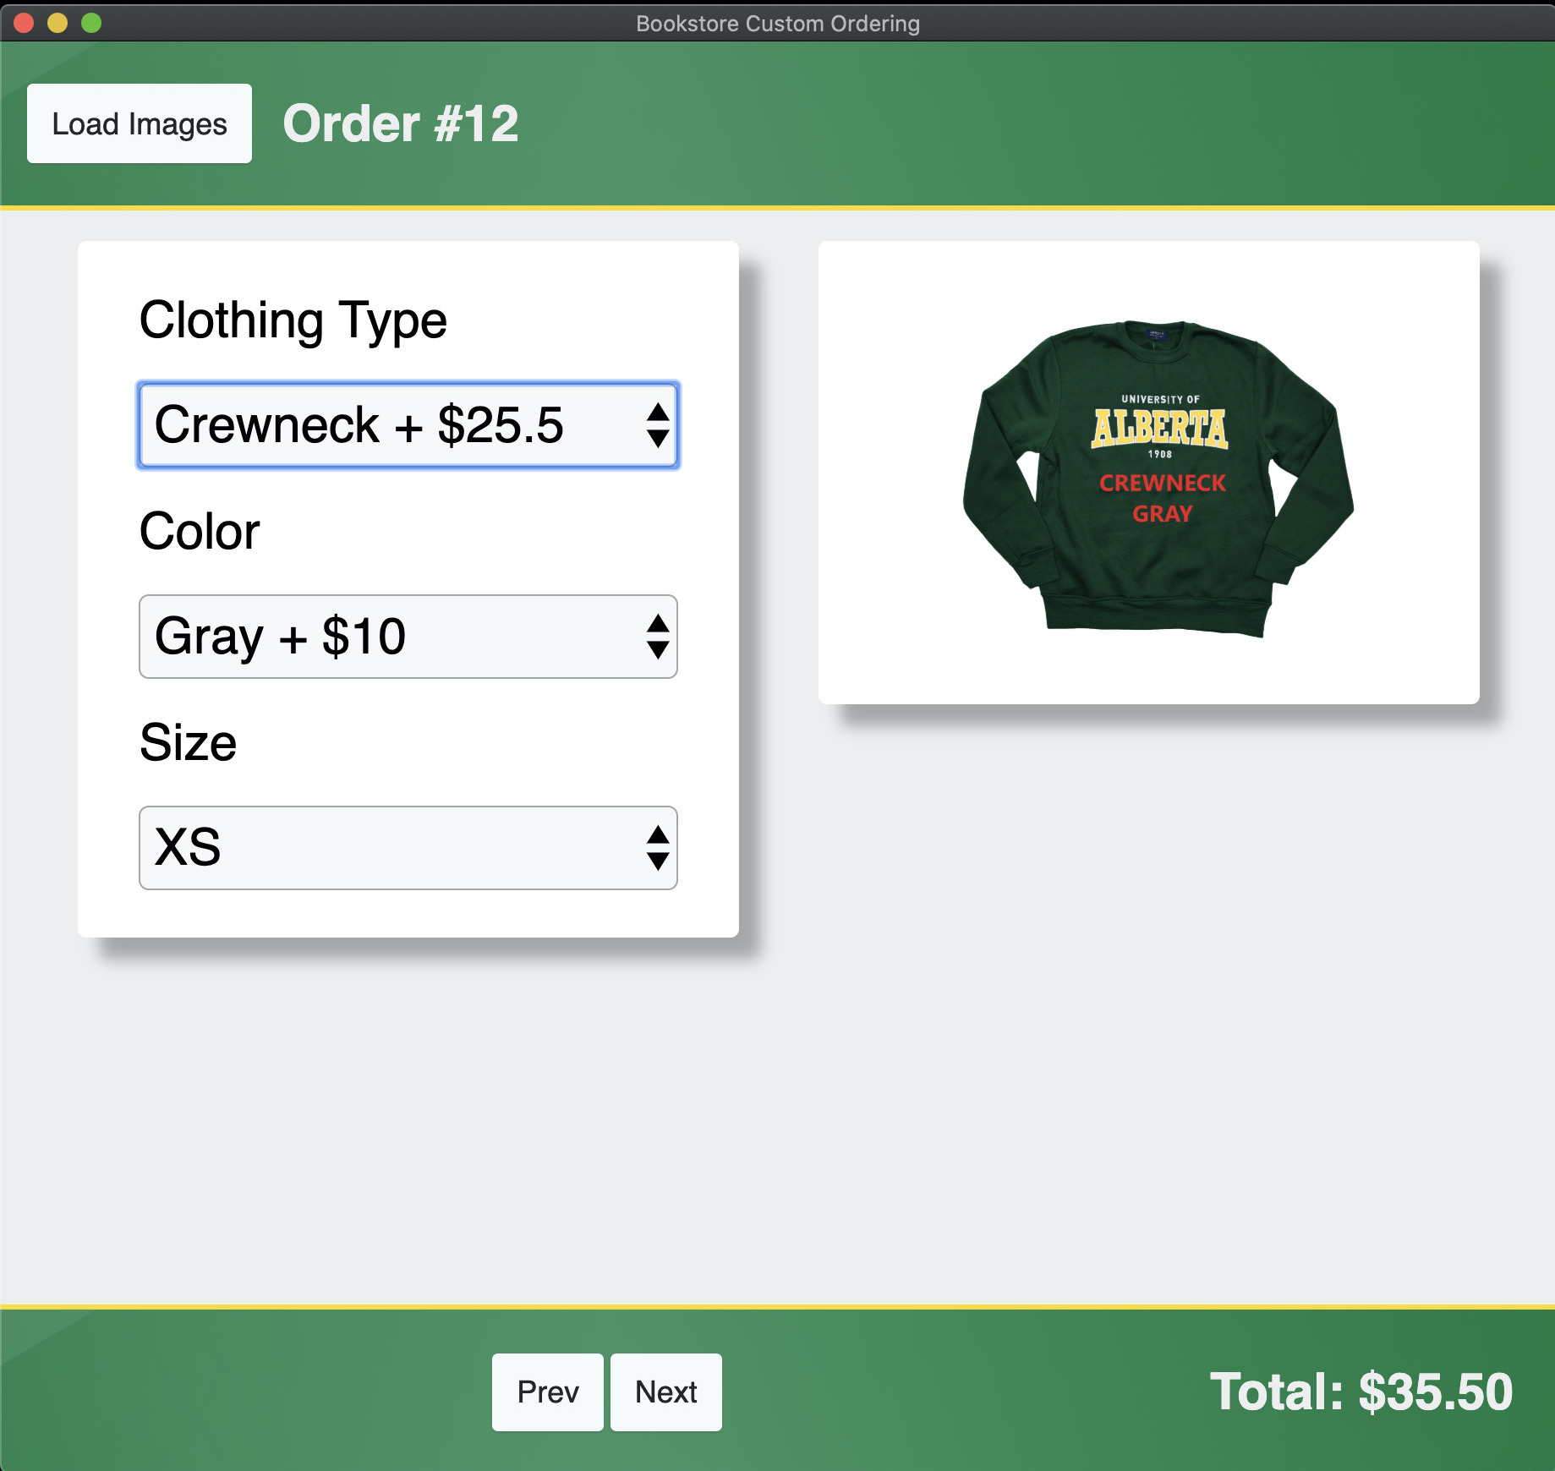Click the Load Images button
The image size is (1555, 1471).
click(x=140, y=123)
